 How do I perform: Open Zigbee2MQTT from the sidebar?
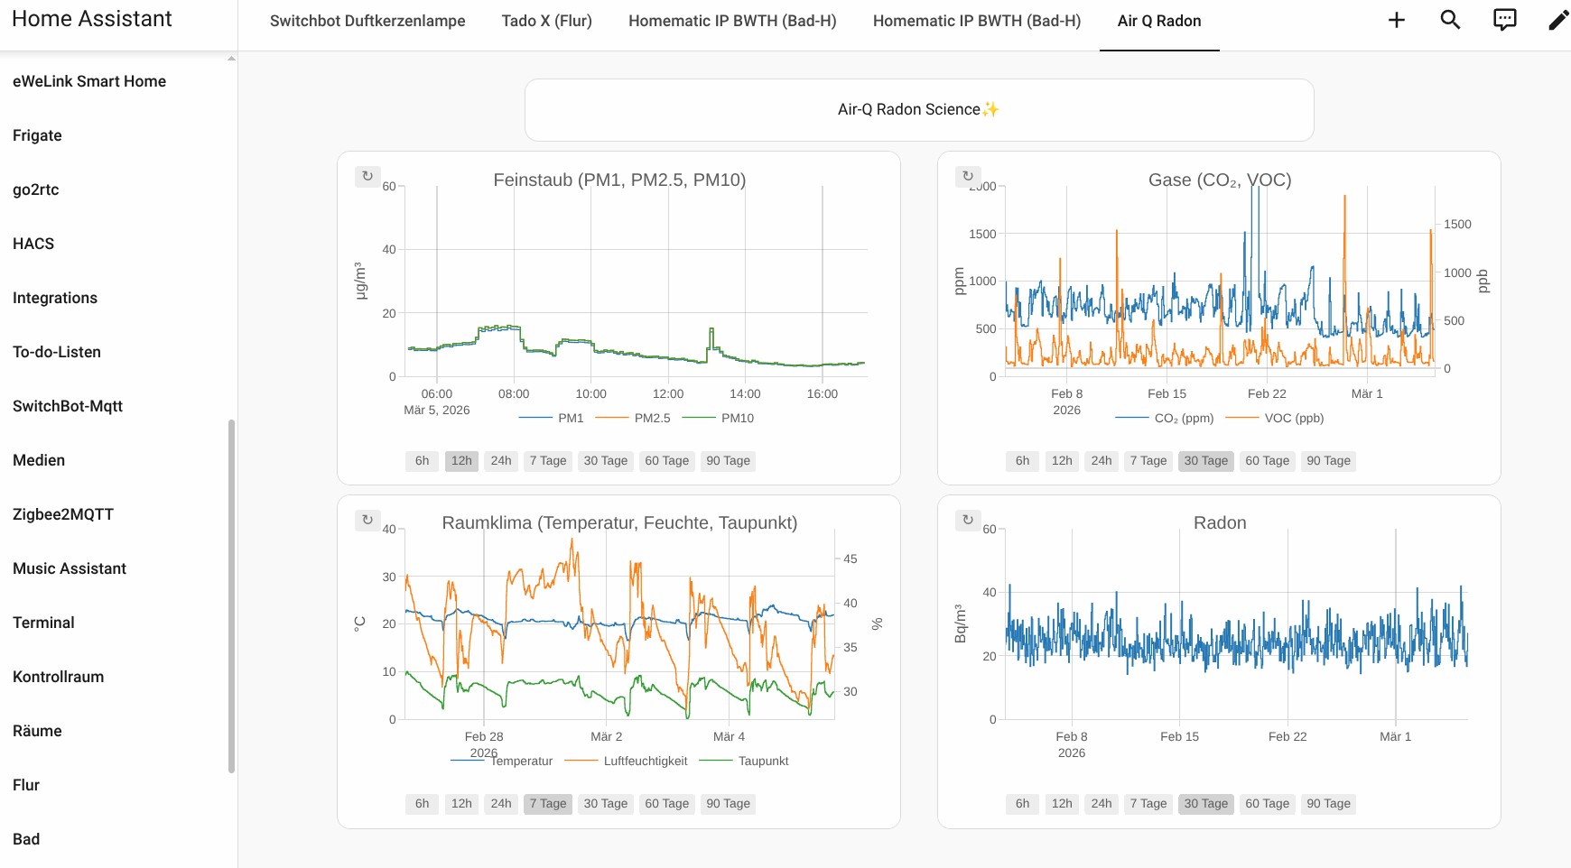click(63, 514)
